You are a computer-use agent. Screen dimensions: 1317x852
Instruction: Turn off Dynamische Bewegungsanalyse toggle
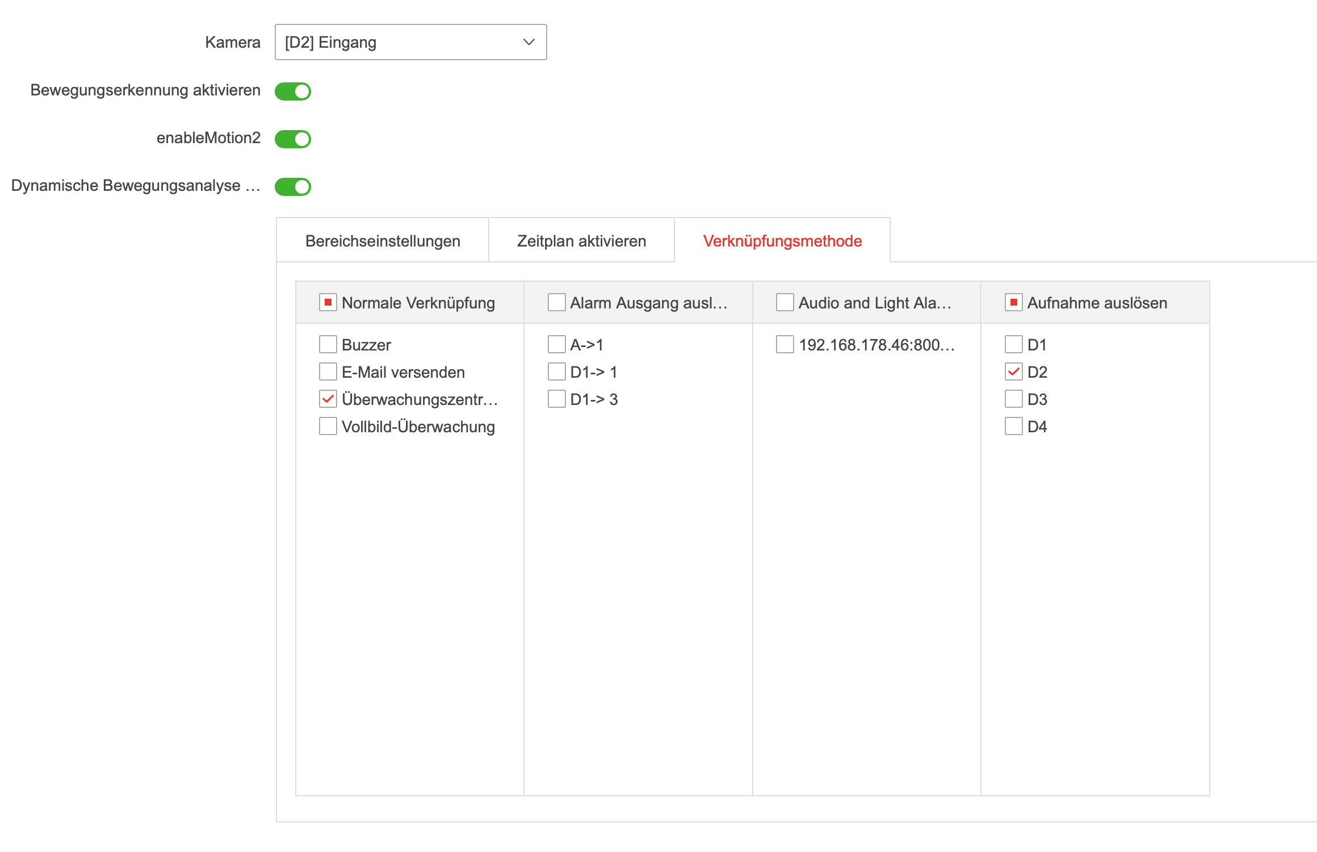point(293,186)
